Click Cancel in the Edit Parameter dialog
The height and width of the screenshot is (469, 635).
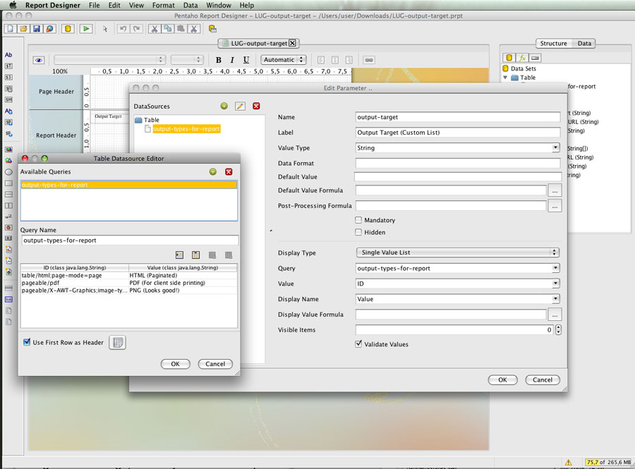pyautogui.click(x=542, y=379)
